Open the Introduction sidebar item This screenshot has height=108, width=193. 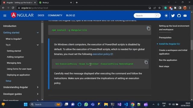coord(10,26)
